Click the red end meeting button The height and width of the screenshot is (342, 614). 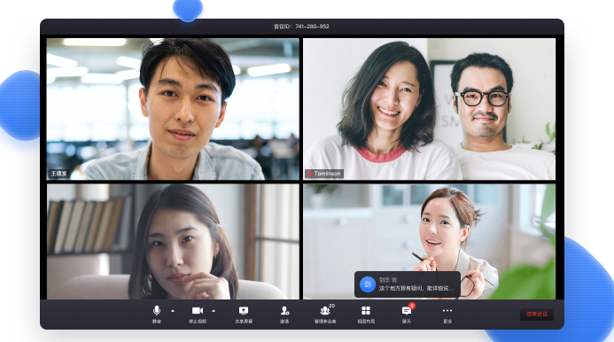pos(536,315)
